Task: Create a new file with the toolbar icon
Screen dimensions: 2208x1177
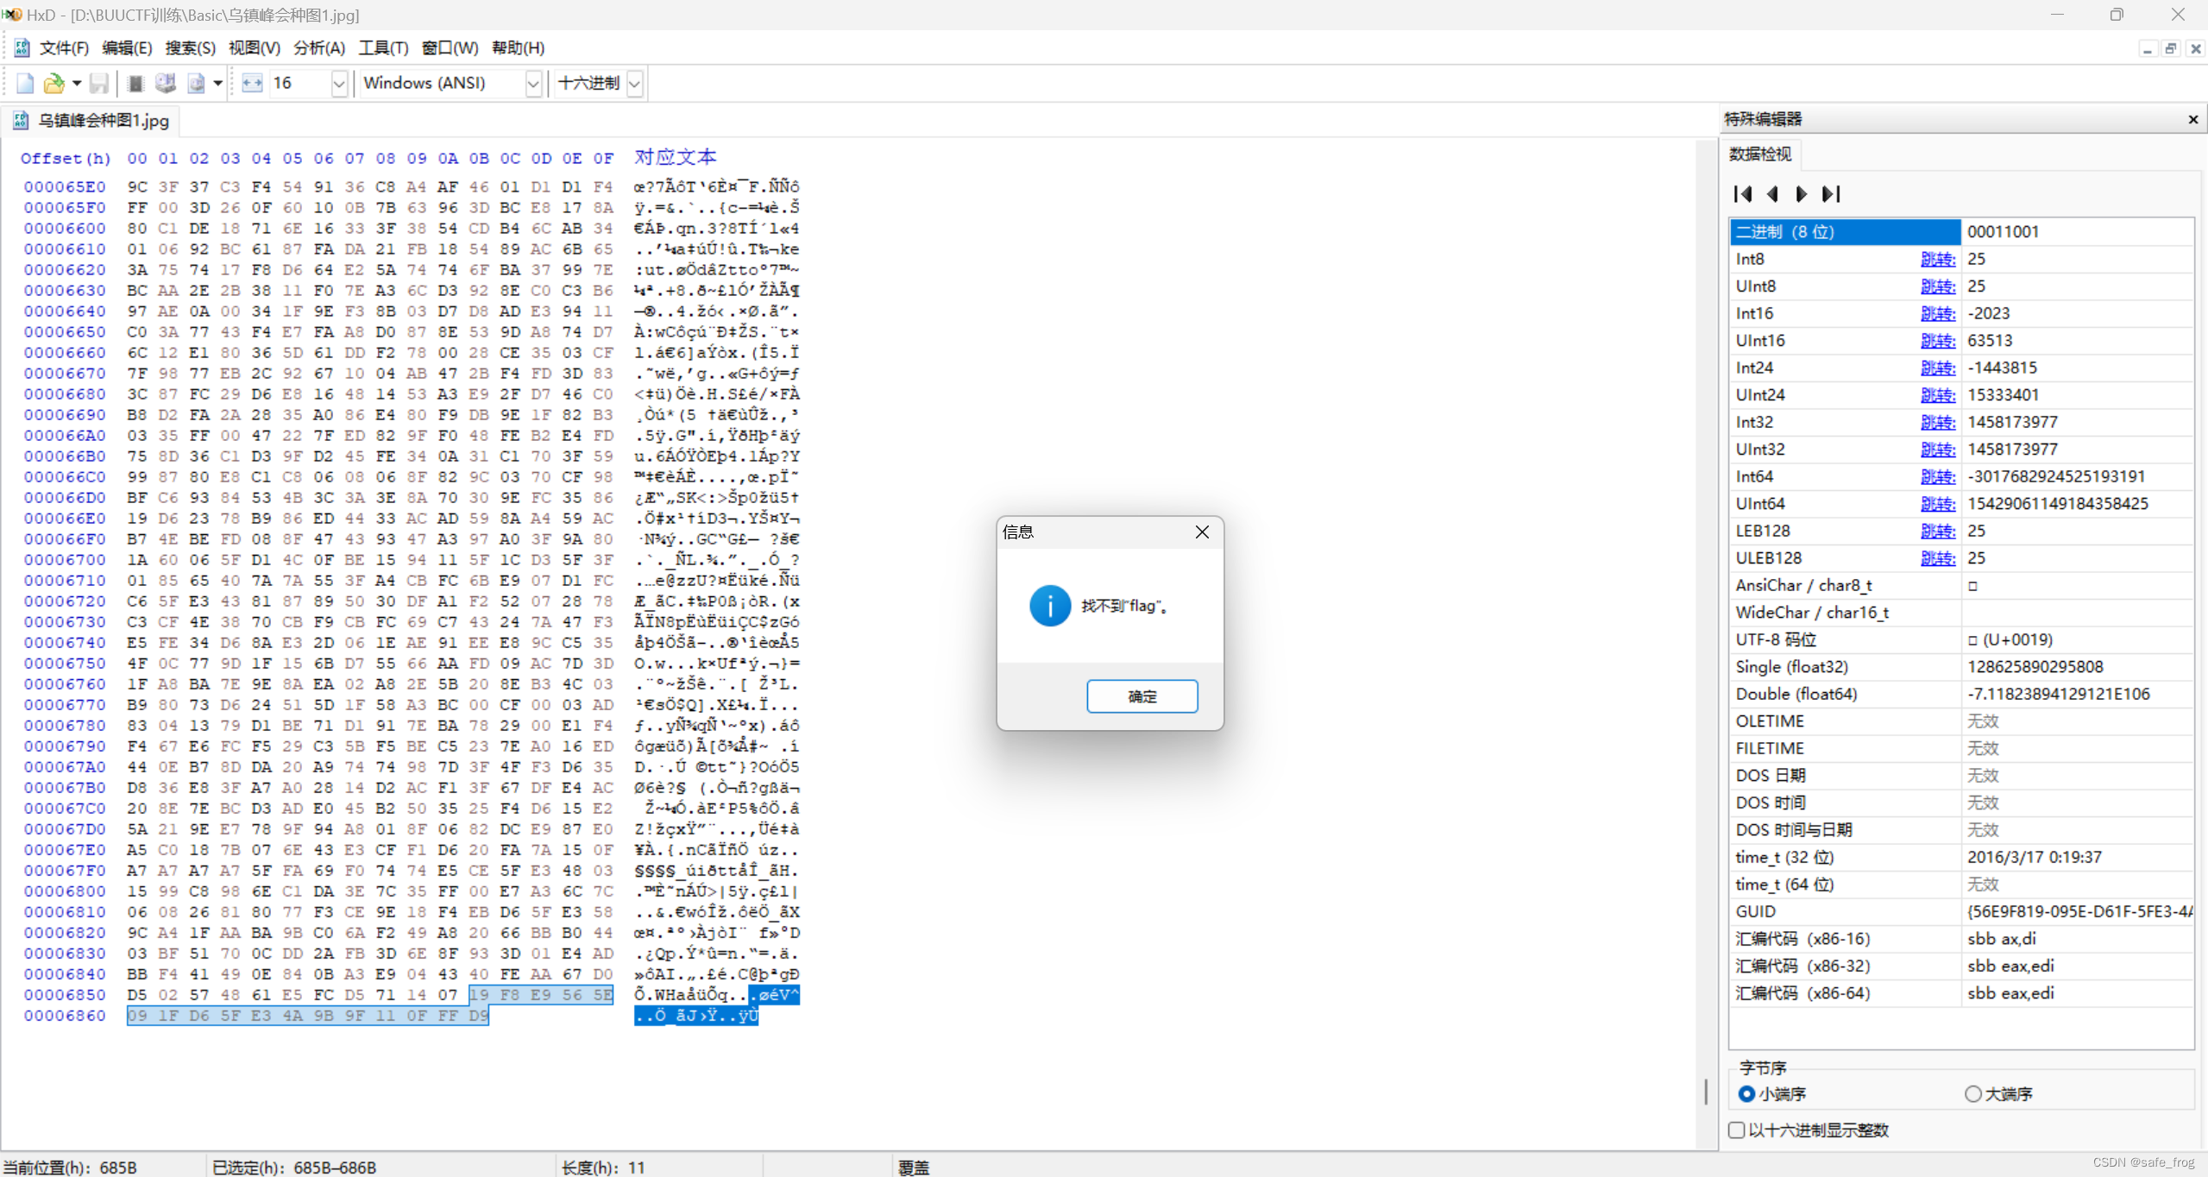Action: [x=25, y=84]
